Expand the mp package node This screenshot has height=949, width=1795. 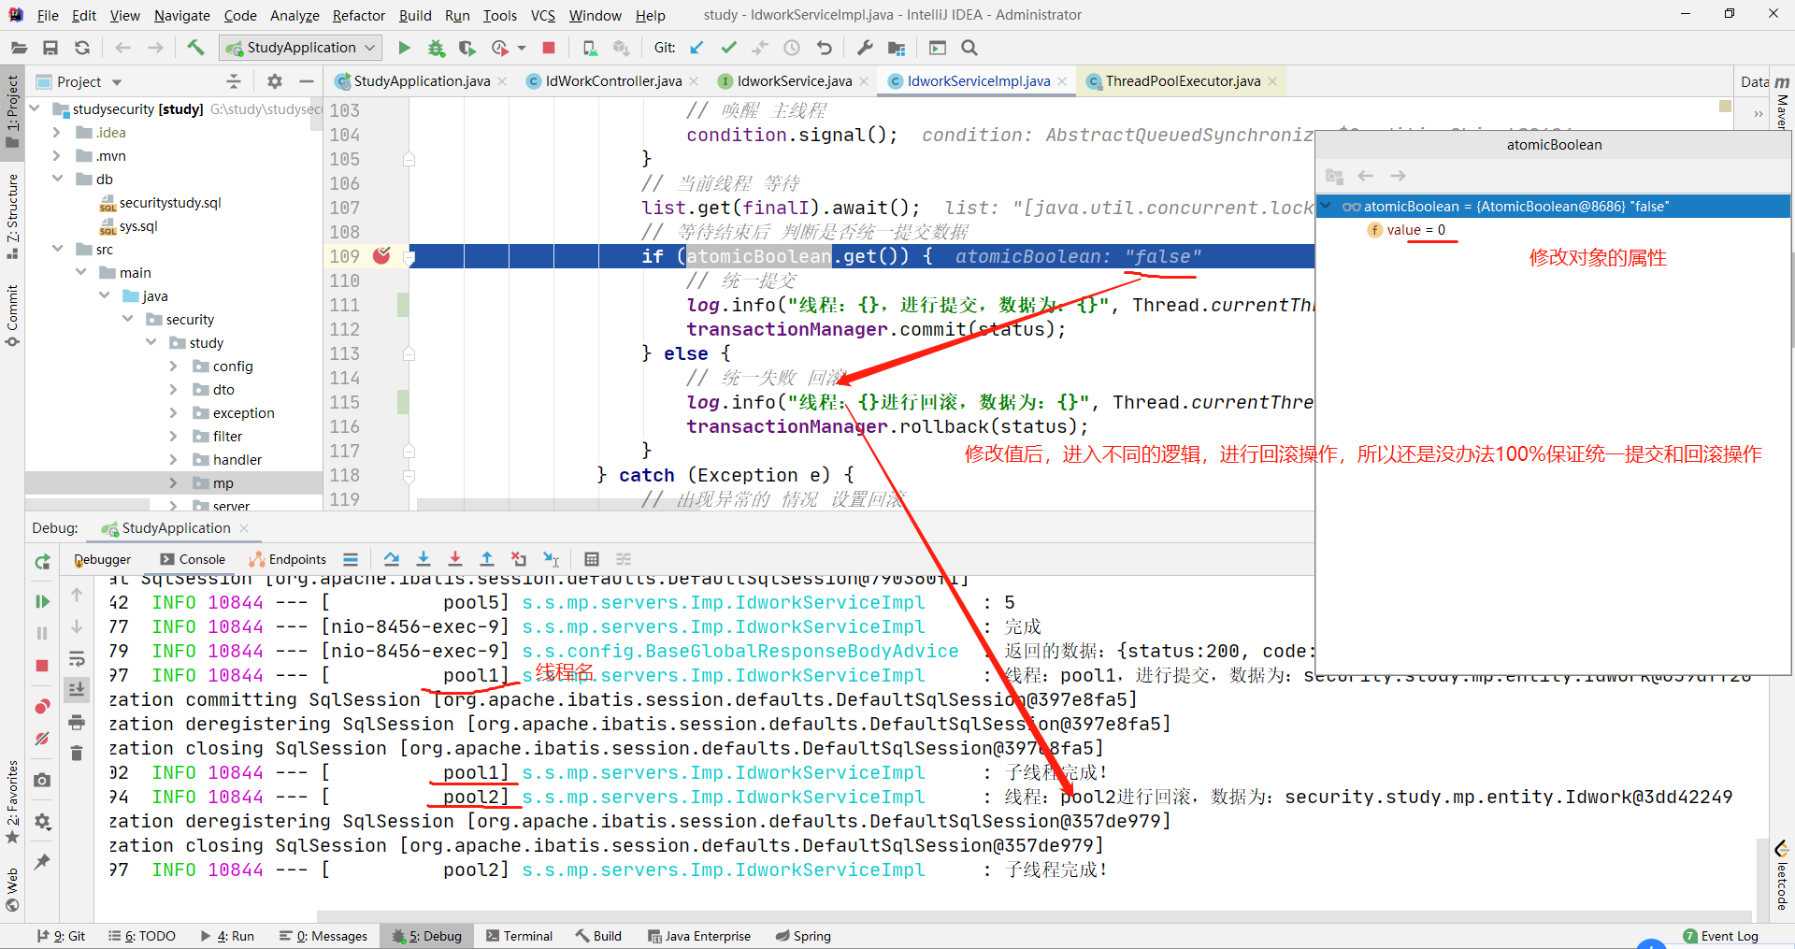coord(174,482)
